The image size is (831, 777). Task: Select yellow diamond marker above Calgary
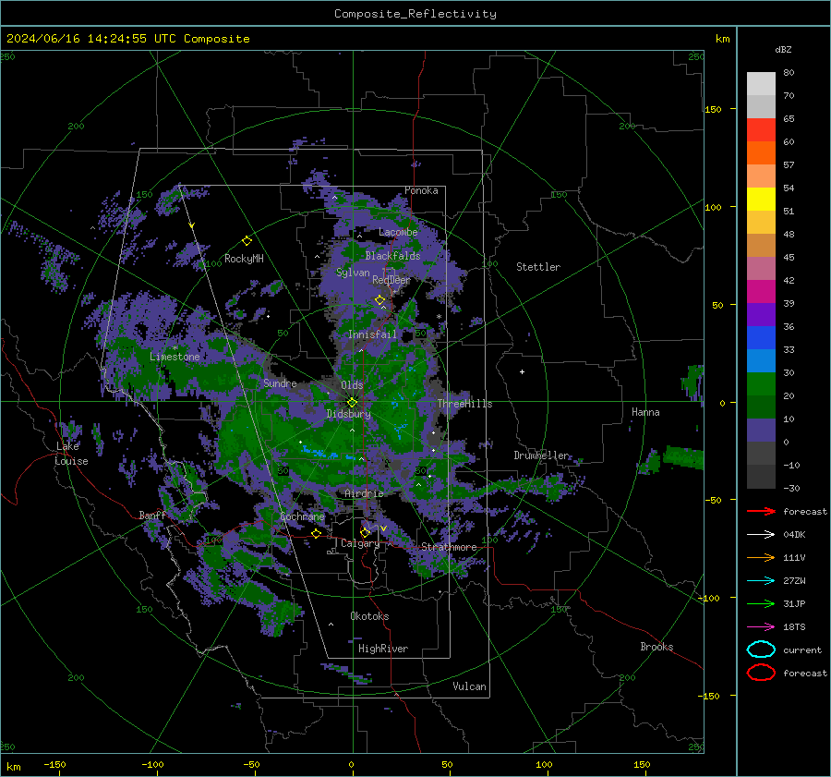click(x=365, y=532)
